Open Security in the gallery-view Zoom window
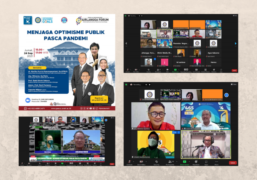The height and width of the screenshot is (180, 257). click(x=149, y=71)
